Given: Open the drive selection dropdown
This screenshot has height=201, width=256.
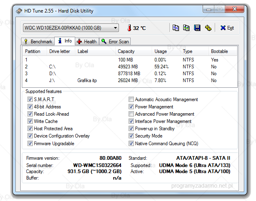Looking at the screenshot, I should click(x=71, y=28).
